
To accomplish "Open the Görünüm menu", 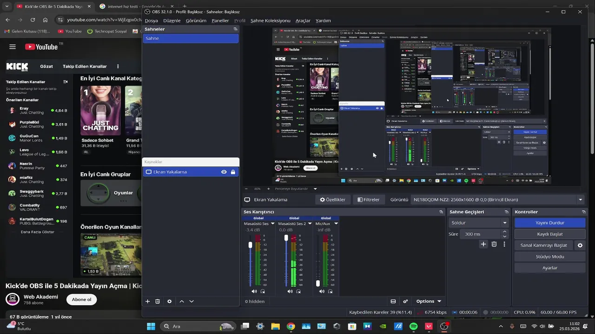I will tap(196, 20).
